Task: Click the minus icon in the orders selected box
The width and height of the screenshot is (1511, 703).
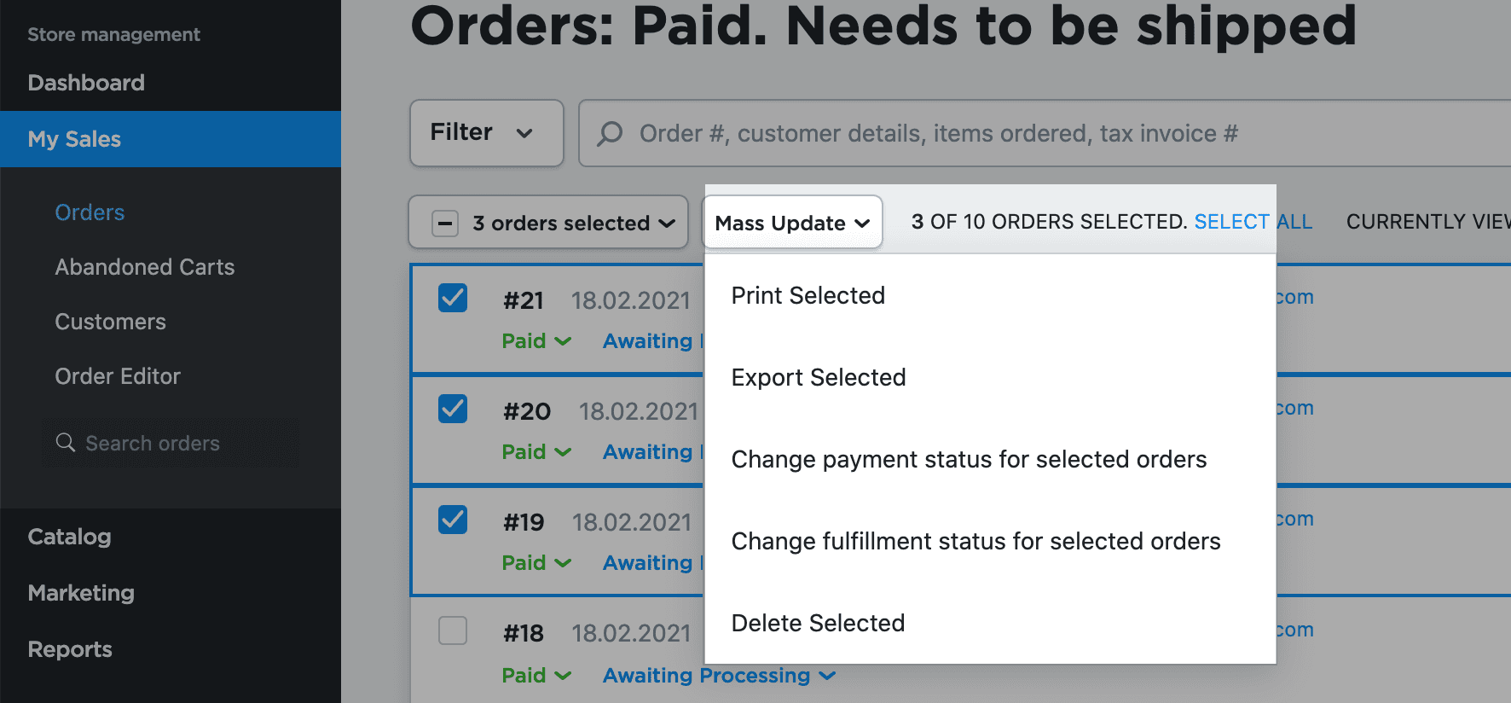Action: click(445, 224)
